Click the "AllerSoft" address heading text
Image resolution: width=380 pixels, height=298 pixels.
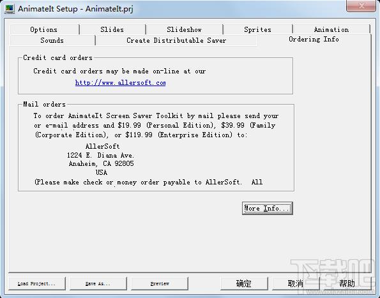103,146
